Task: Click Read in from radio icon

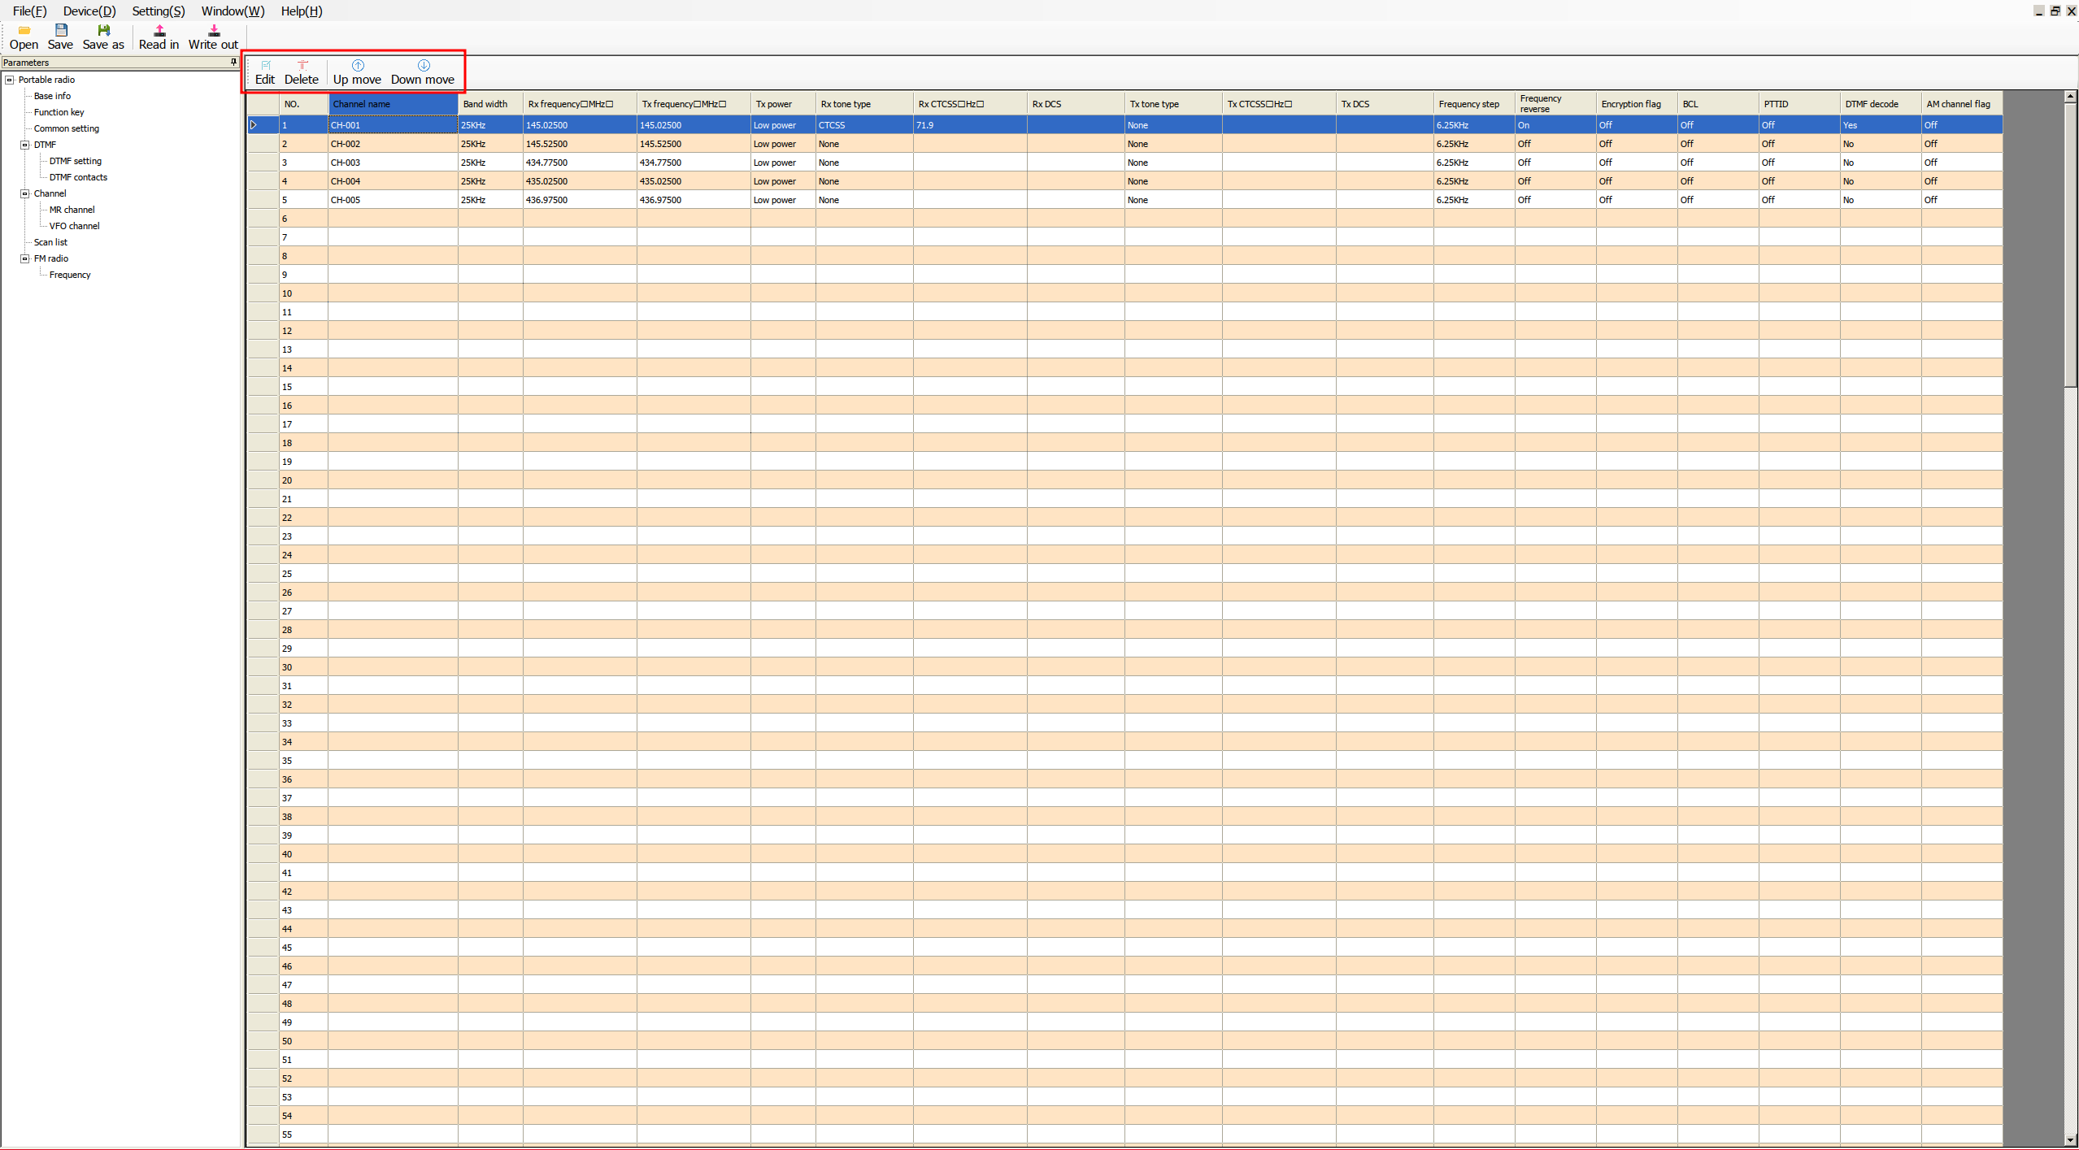Action: click(159, 31)
